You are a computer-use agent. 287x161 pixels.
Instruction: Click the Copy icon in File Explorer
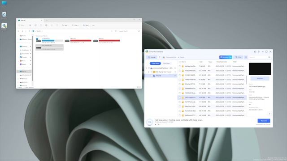pyautogui.click(x=35, y=25)
